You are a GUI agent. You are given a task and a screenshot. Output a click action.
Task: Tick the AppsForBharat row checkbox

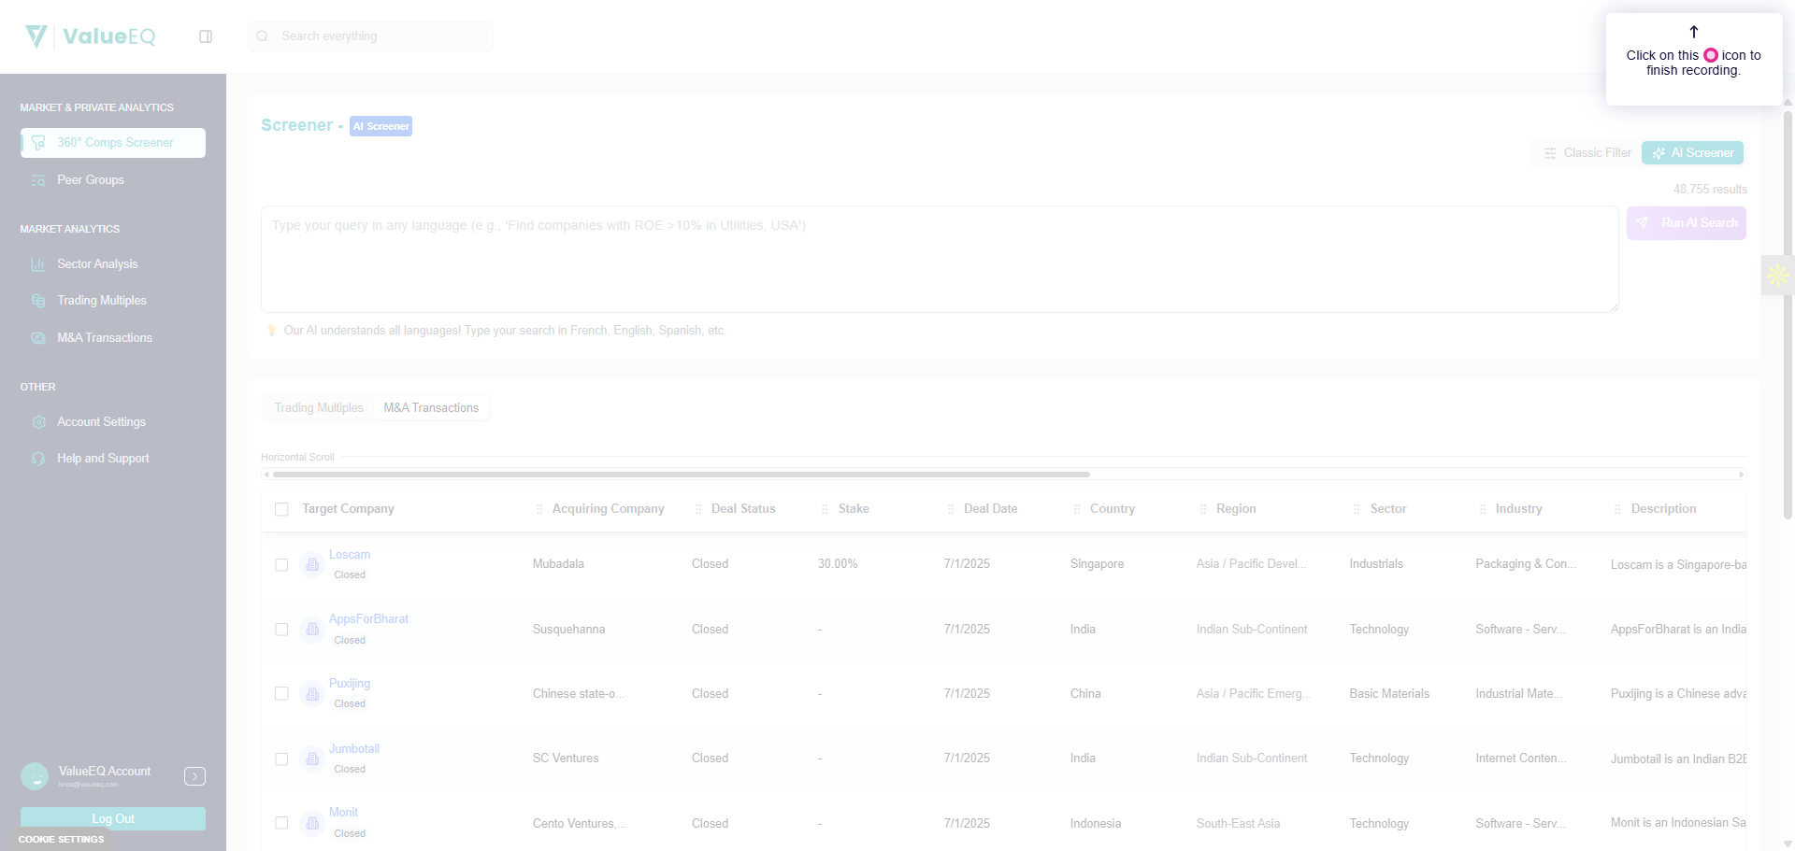281,630
